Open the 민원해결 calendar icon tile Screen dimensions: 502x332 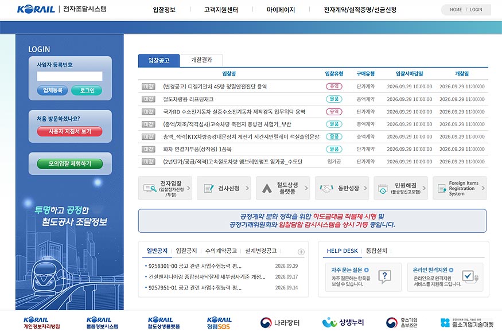pyautogui.click(x=400, y=188)
